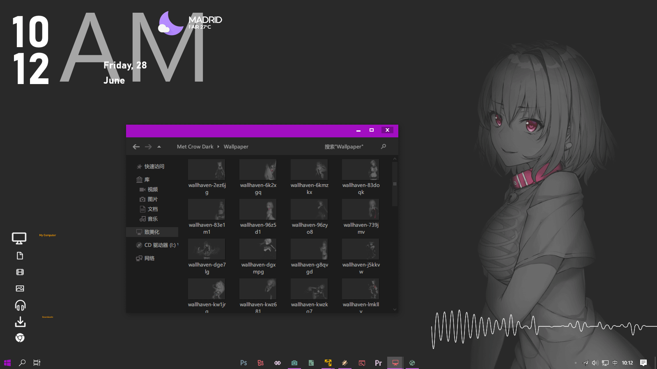The height and width of the screenshot is (369, 657).
Task: Select wallhaven-6kmzkx thumbnail
Action: click(309, 170)
